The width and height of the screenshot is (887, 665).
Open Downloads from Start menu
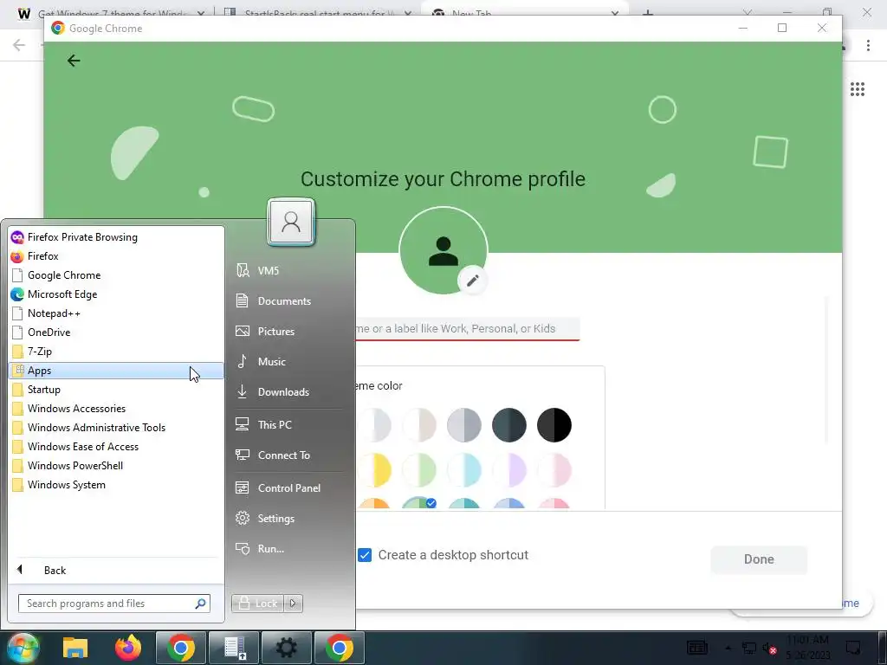[x=289, y=392]
